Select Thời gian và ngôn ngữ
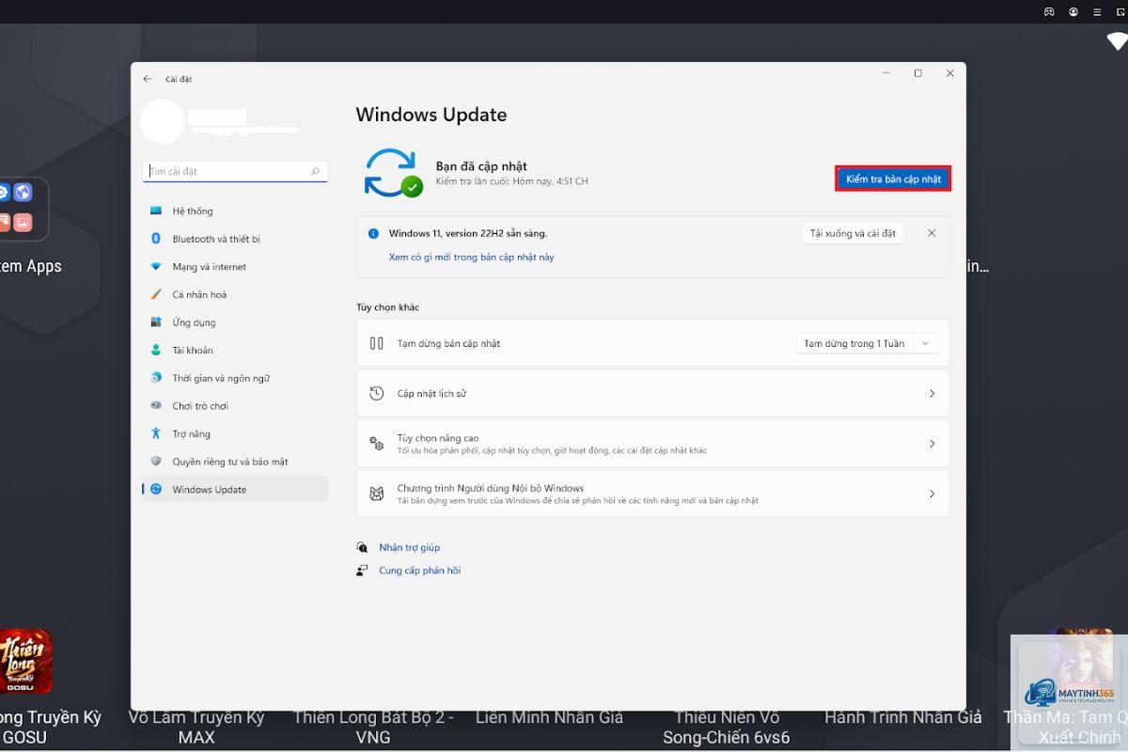 click(x=235, y=378)
